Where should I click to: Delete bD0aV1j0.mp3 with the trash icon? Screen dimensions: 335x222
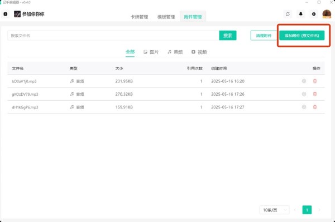[x=315, y=81]
